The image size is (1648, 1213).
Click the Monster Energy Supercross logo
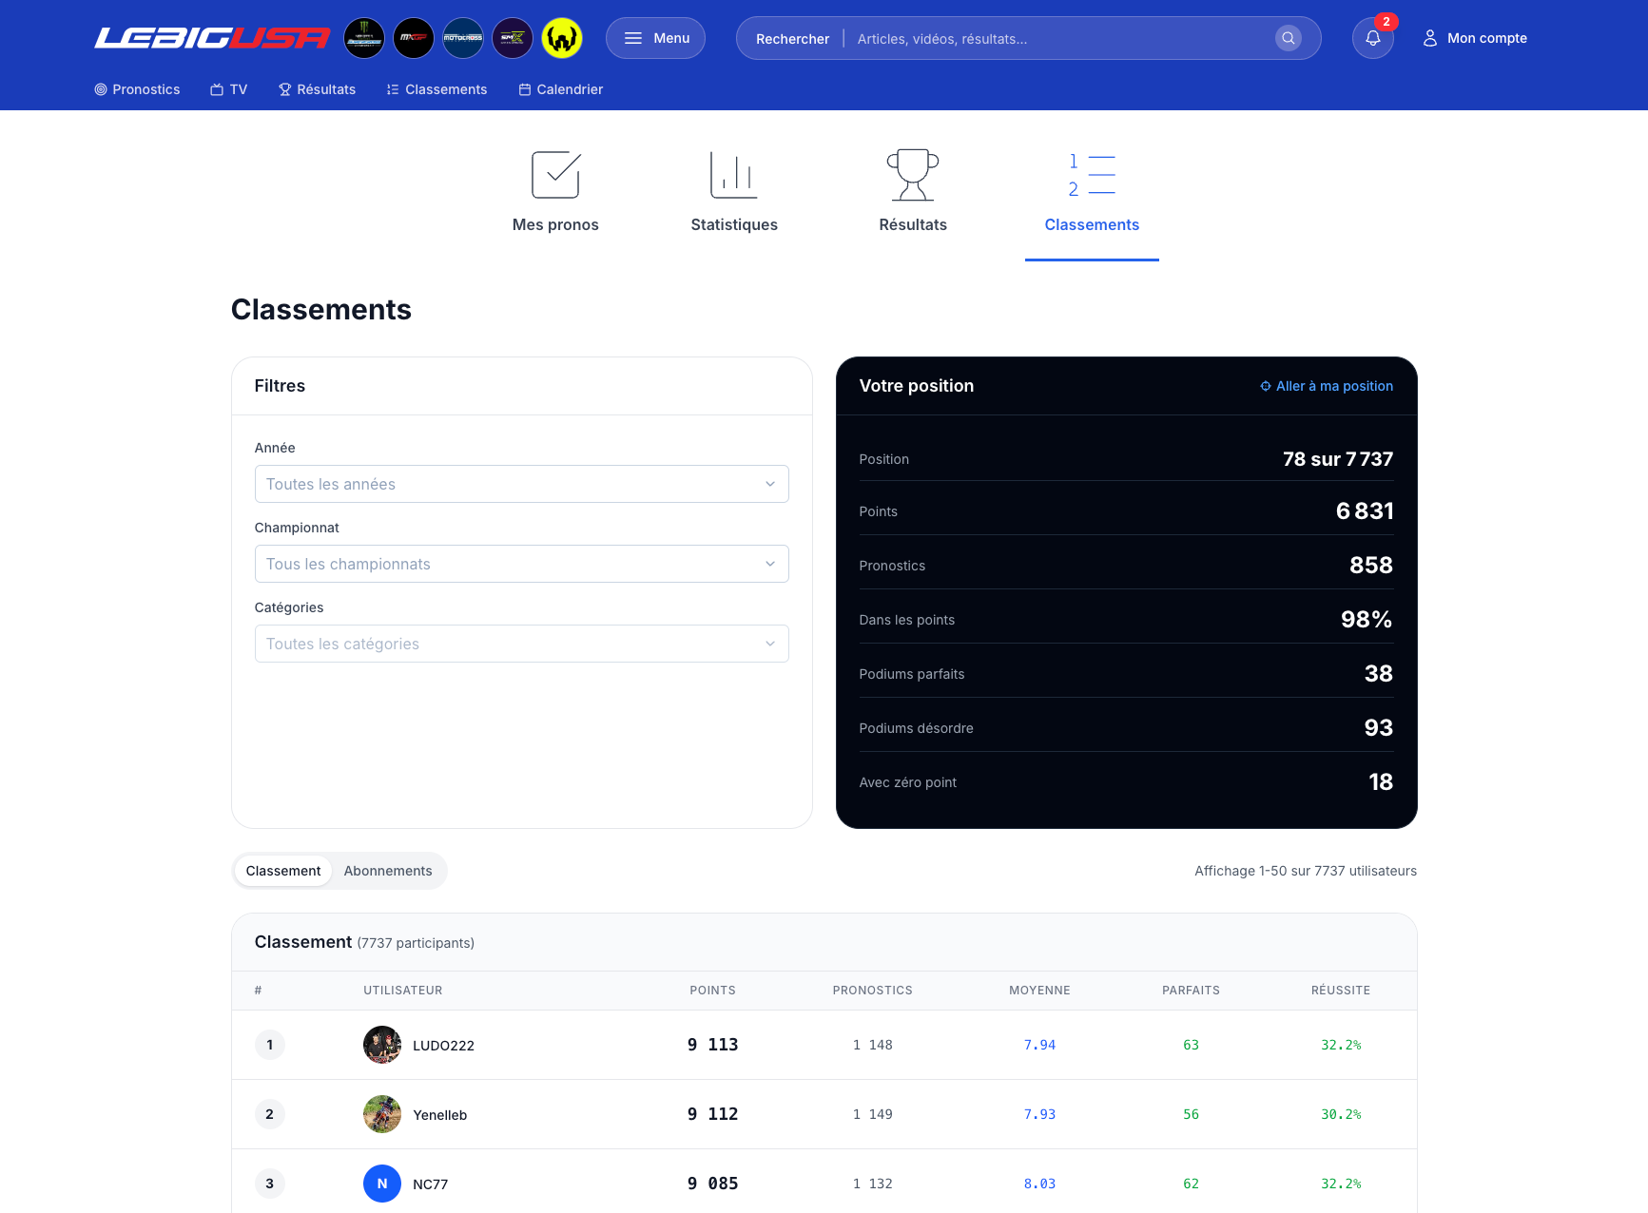click(x=364, y=38)
